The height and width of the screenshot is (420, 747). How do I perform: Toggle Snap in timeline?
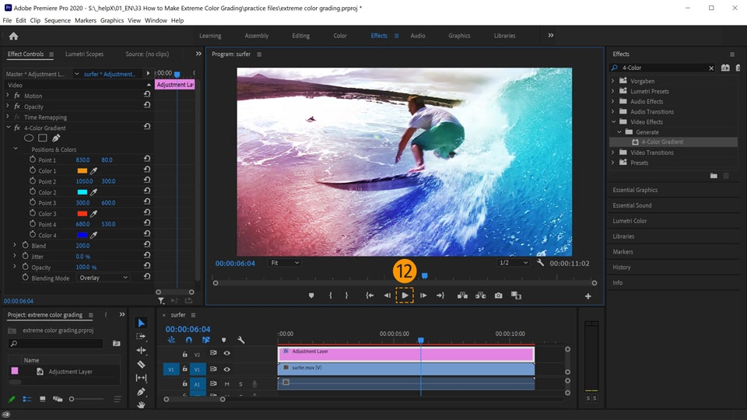[x=188, y=340]
